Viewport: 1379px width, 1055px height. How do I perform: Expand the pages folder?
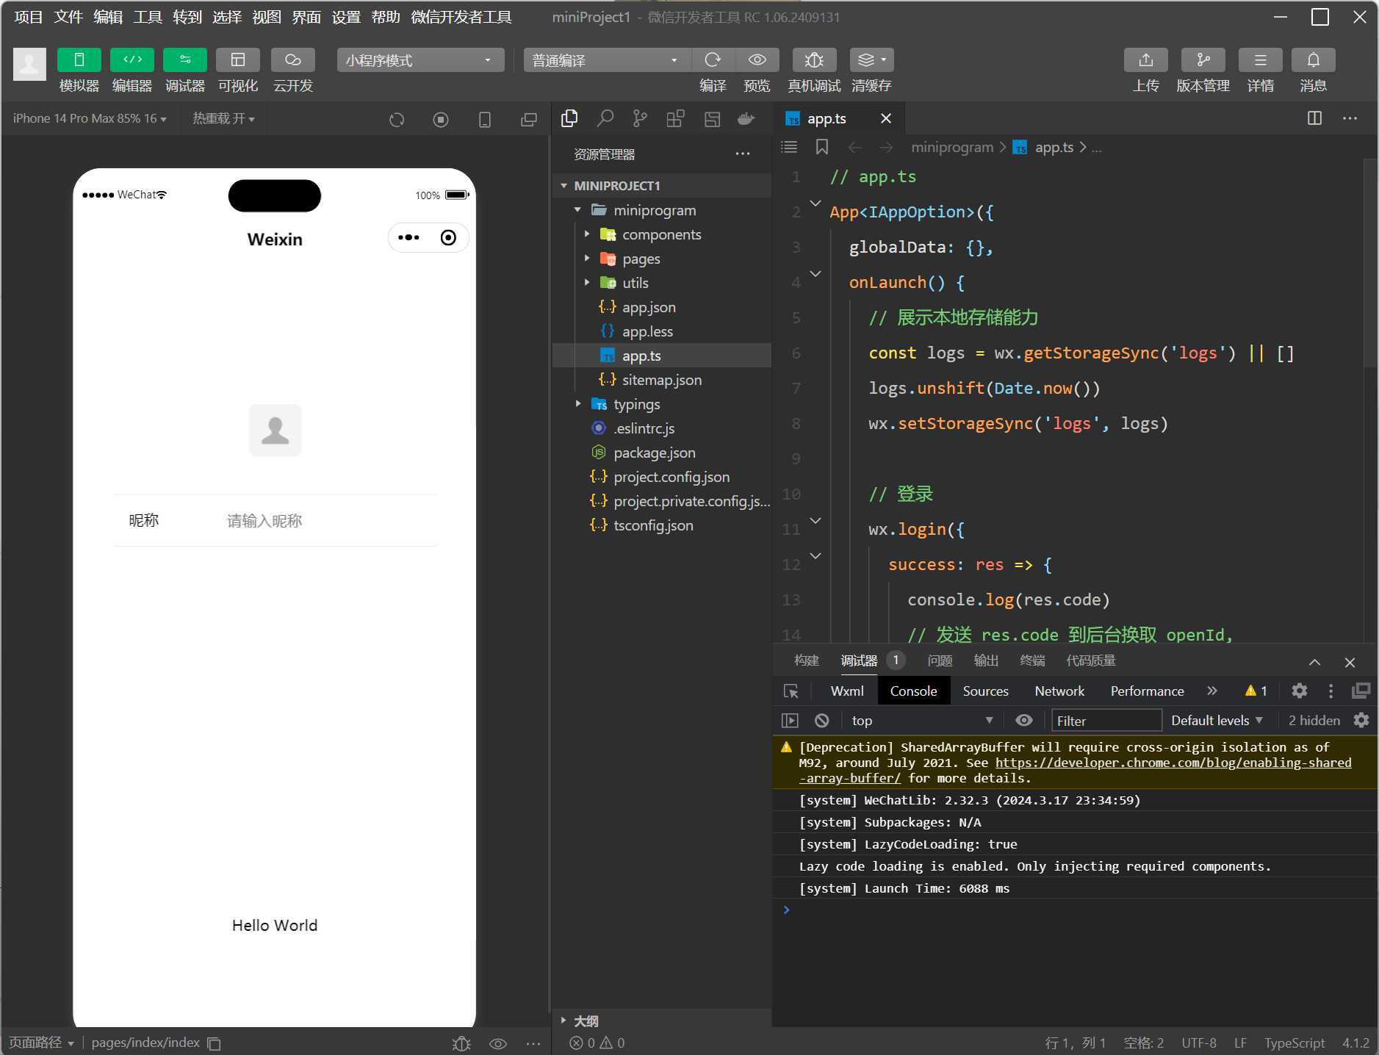(x=661, y=259)
